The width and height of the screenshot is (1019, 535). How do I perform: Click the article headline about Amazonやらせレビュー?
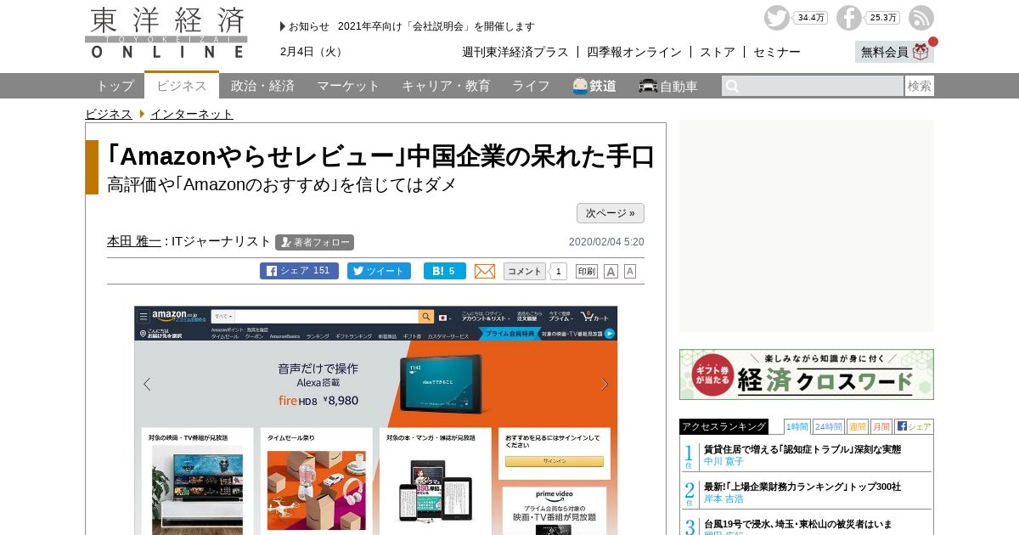click(380, 156)
